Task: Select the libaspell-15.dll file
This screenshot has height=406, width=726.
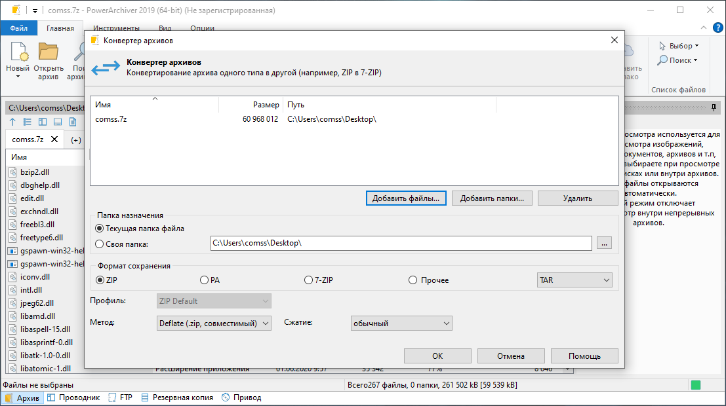Action: 45,329
